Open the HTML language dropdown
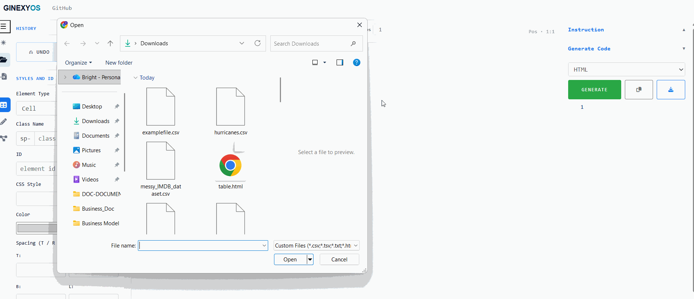This screenshot has height=299, width=694. [626, 69]
